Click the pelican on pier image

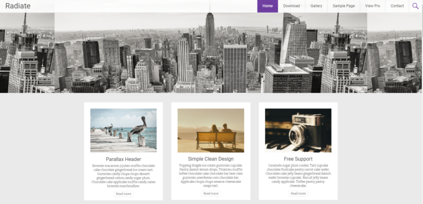pyautogui.click(x=123, y=130)
